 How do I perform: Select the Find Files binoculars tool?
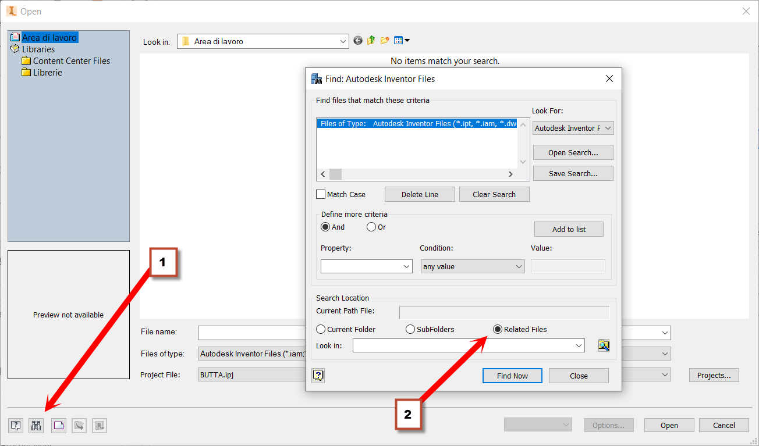click(36, 425)
